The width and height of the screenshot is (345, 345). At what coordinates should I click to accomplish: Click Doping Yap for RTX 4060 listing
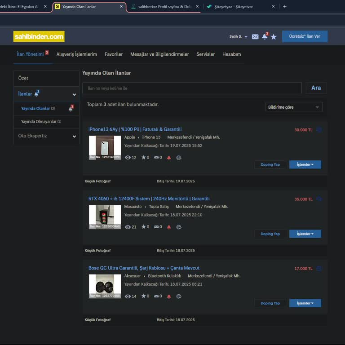click(270, 234)
